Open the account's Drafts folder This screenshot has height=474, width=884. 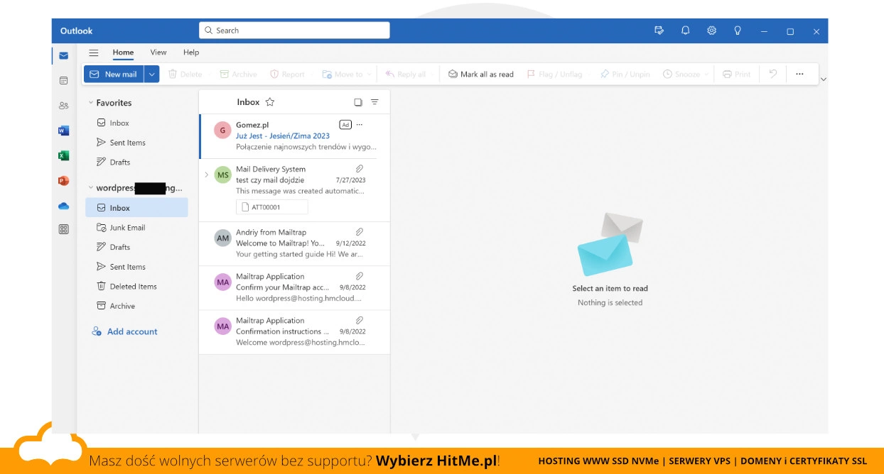136,247
